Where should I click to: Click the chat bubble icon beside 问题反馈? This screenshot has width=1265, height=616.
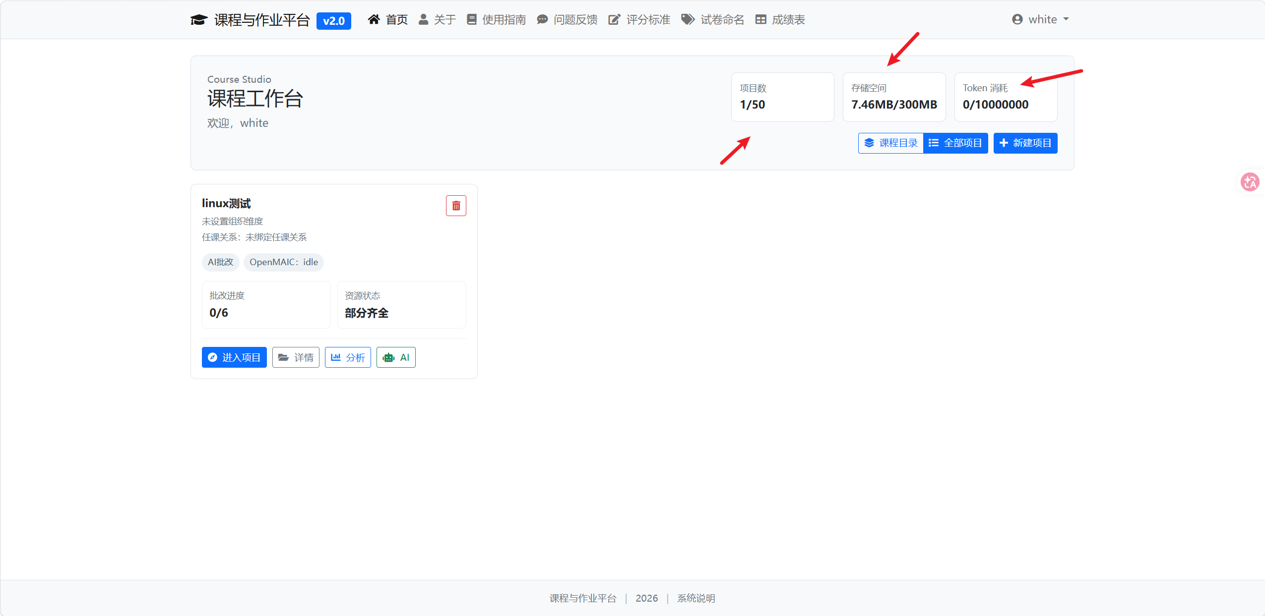click(542, 19)
